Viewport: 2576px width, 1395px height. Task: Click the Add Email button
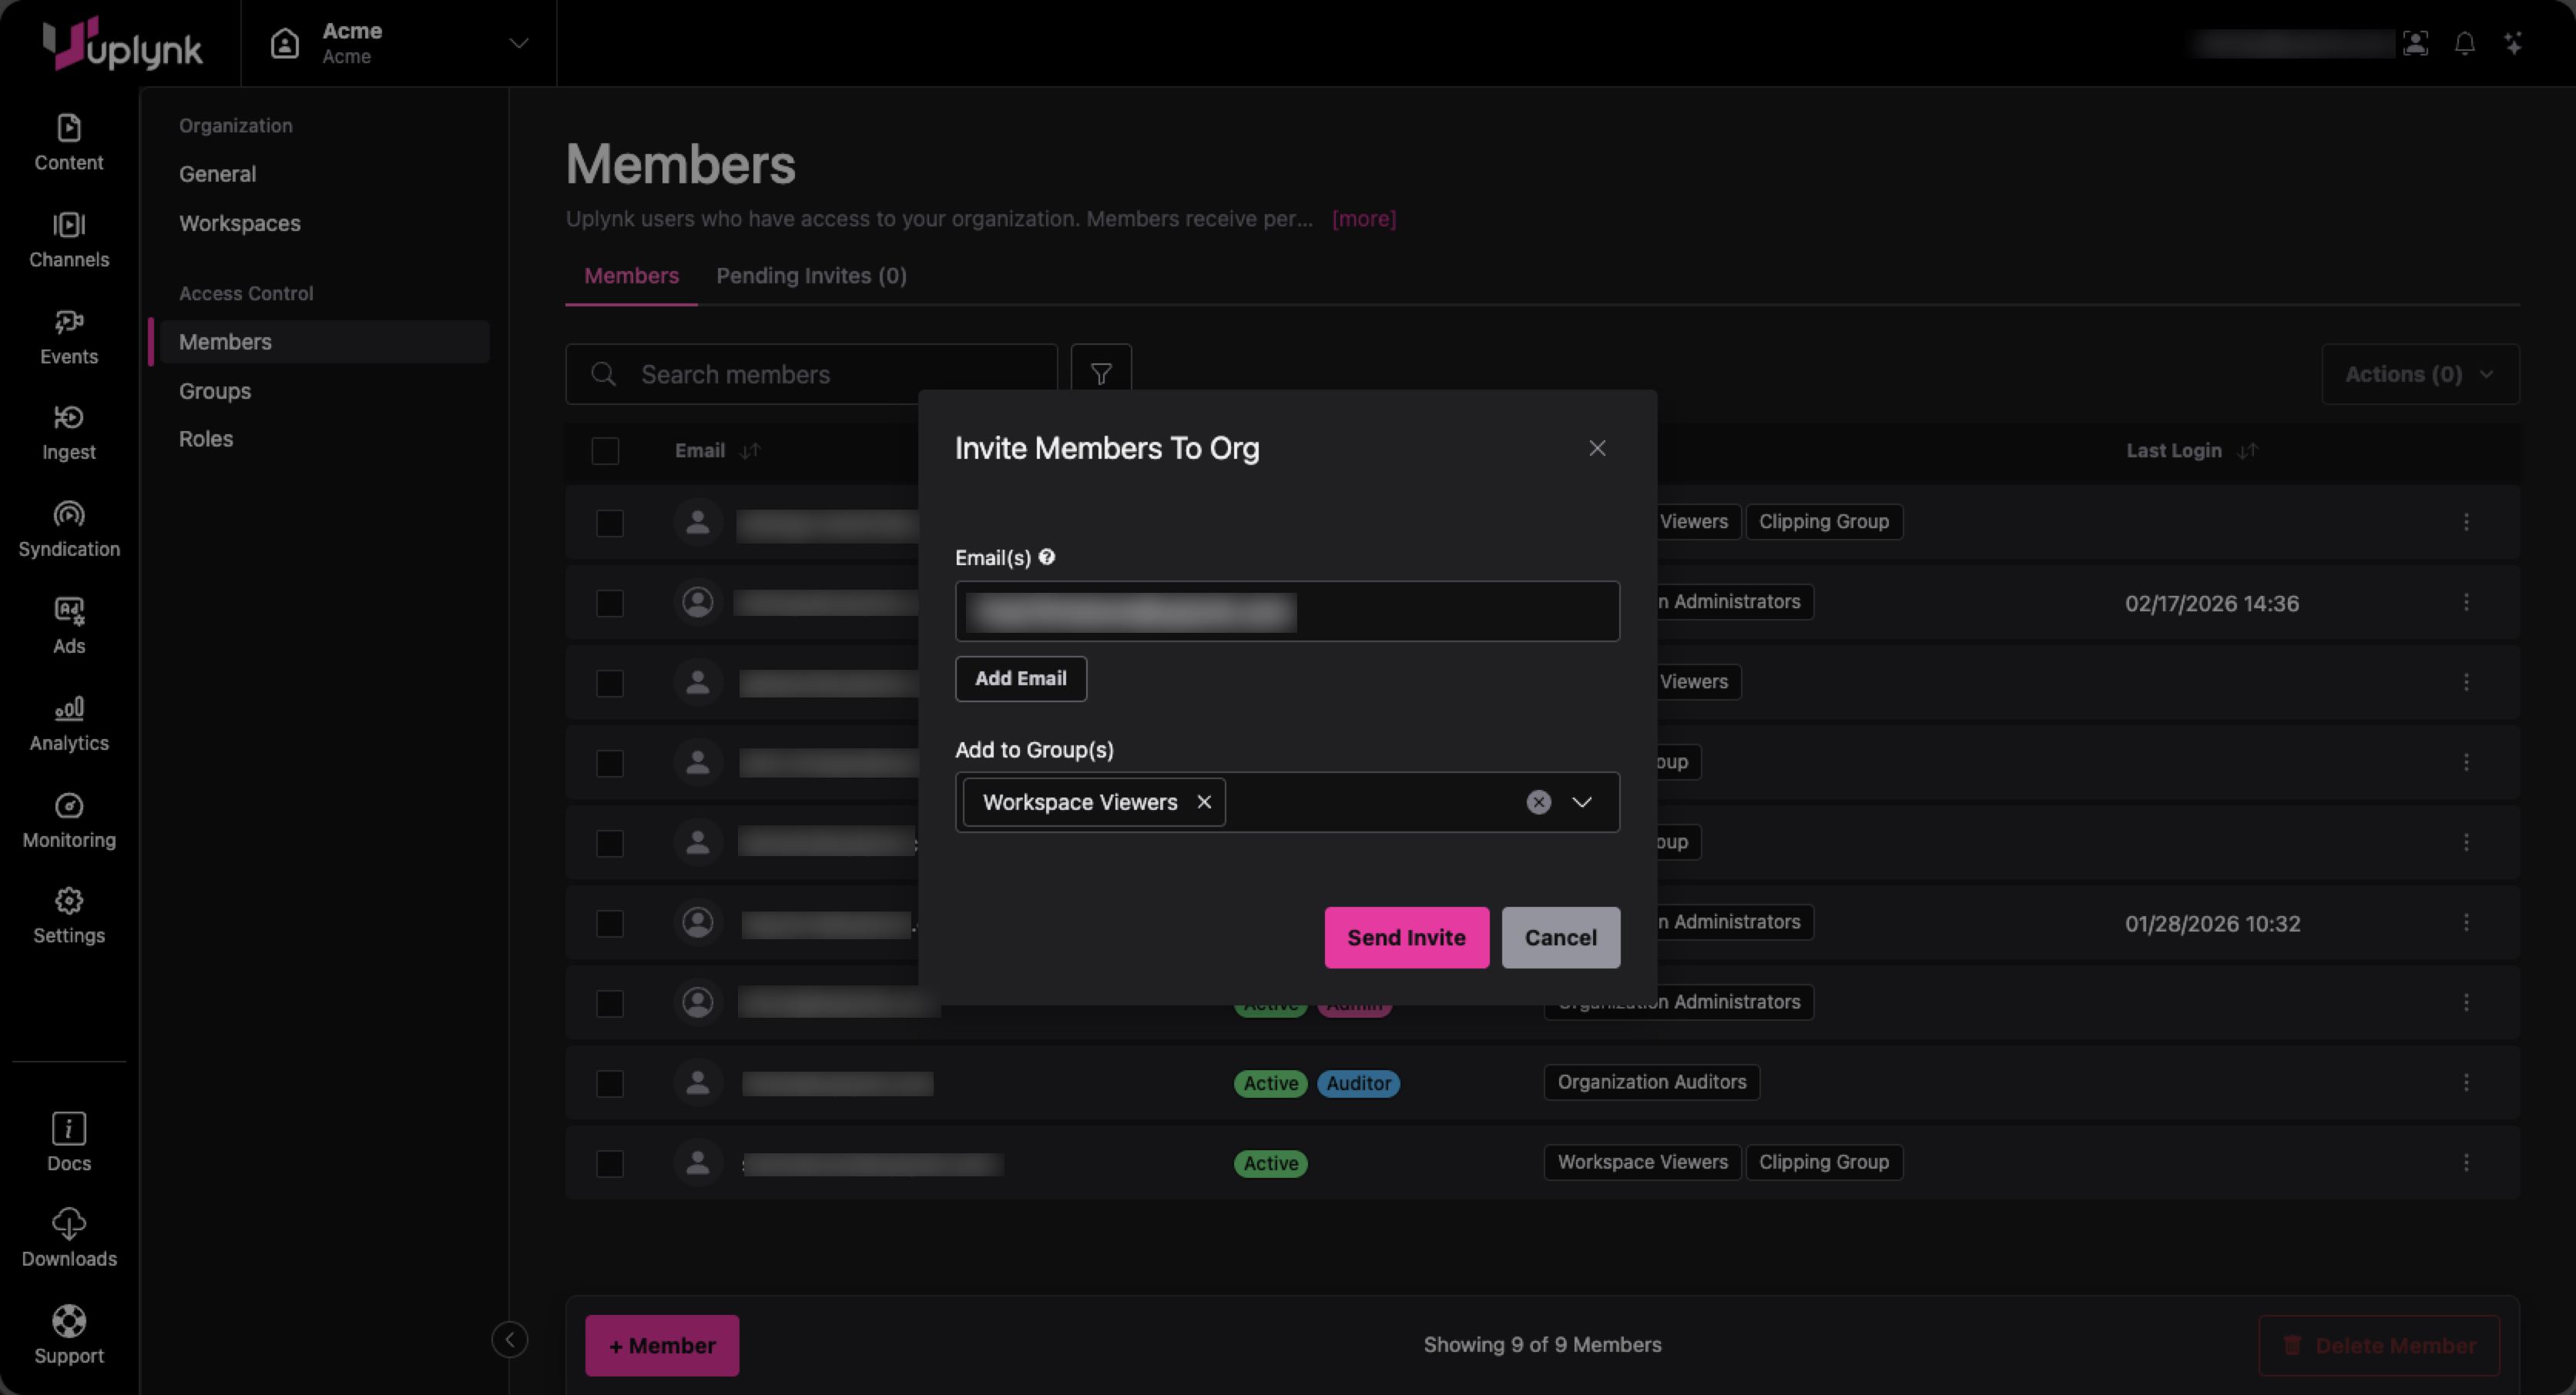pos(1020,677)
